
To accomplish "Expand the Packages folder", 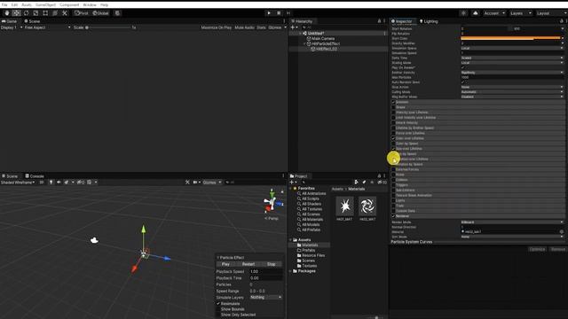I will (x=291, y=271).
